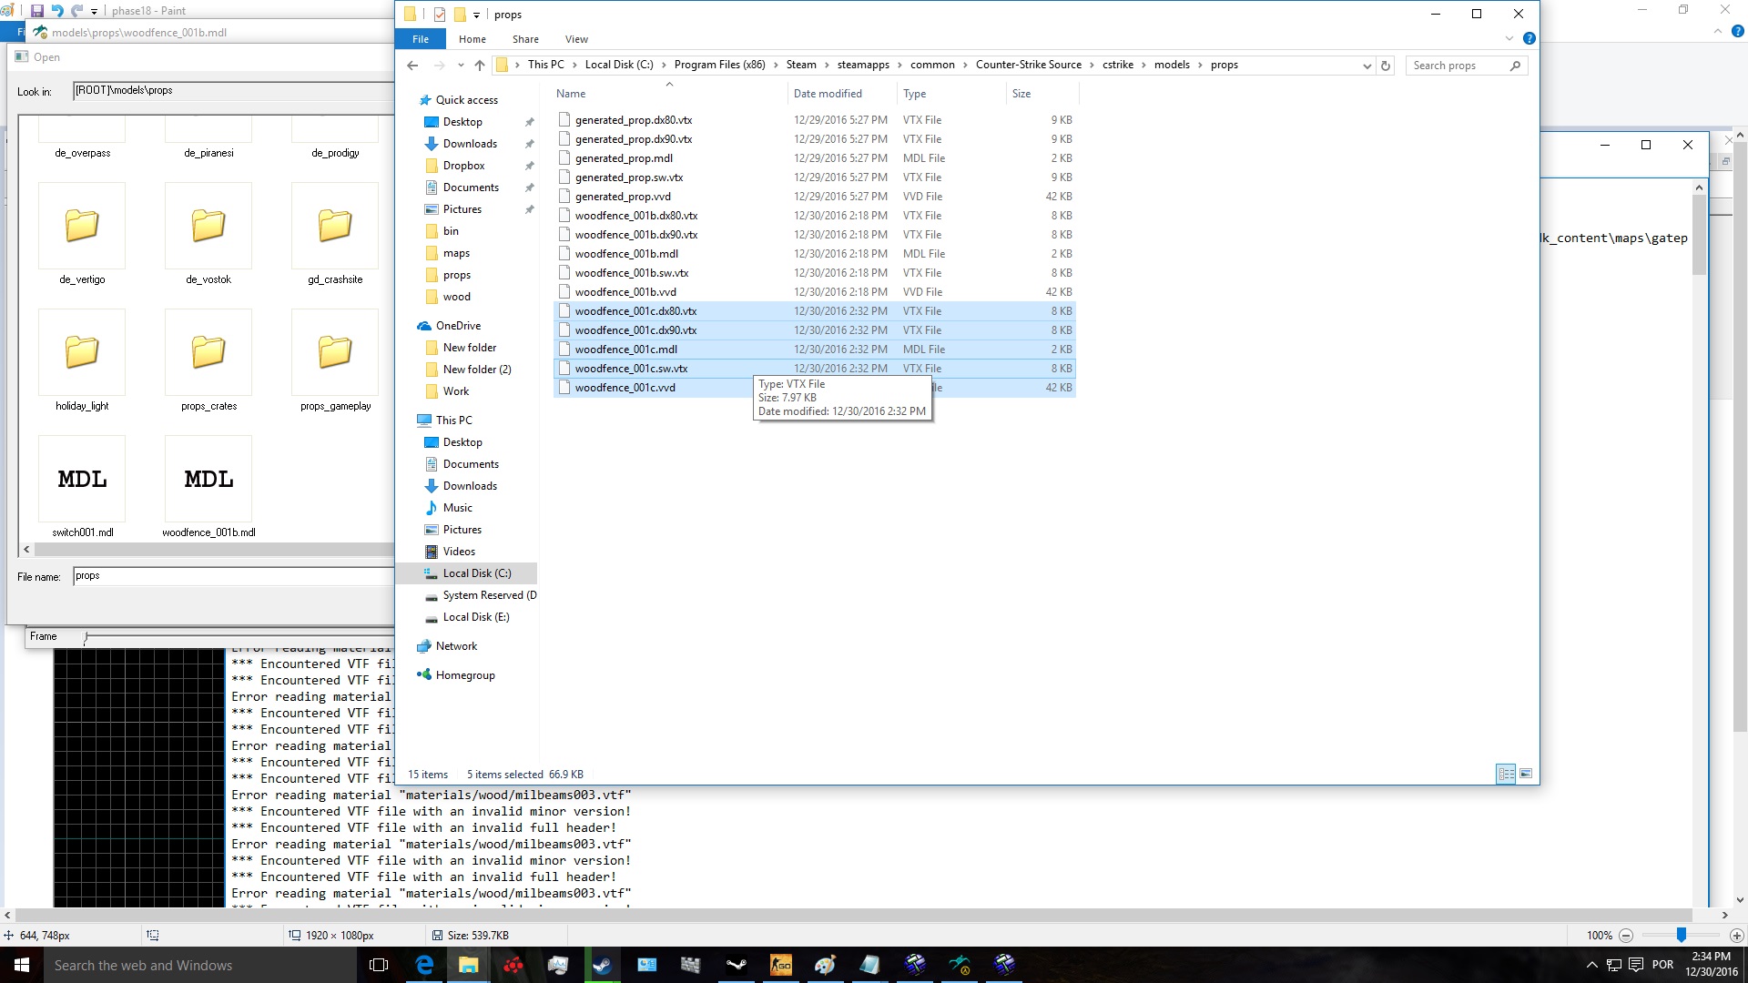This screenshot has height=983, width=1748.
Task: Open Videos under This PC
Action: [459, 552]
